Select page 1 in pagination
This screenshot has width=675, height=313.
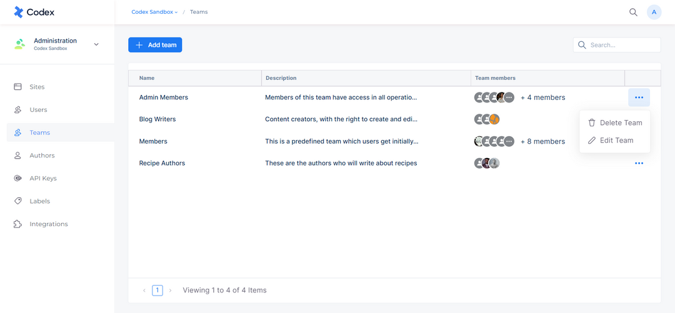(157, 291)
